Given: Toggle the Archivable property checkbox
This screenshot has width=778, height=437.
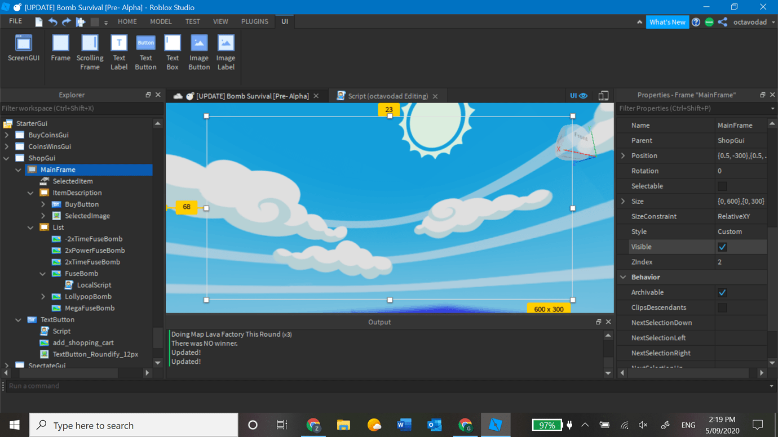Looking at the screenshot, I should [722, 292].
